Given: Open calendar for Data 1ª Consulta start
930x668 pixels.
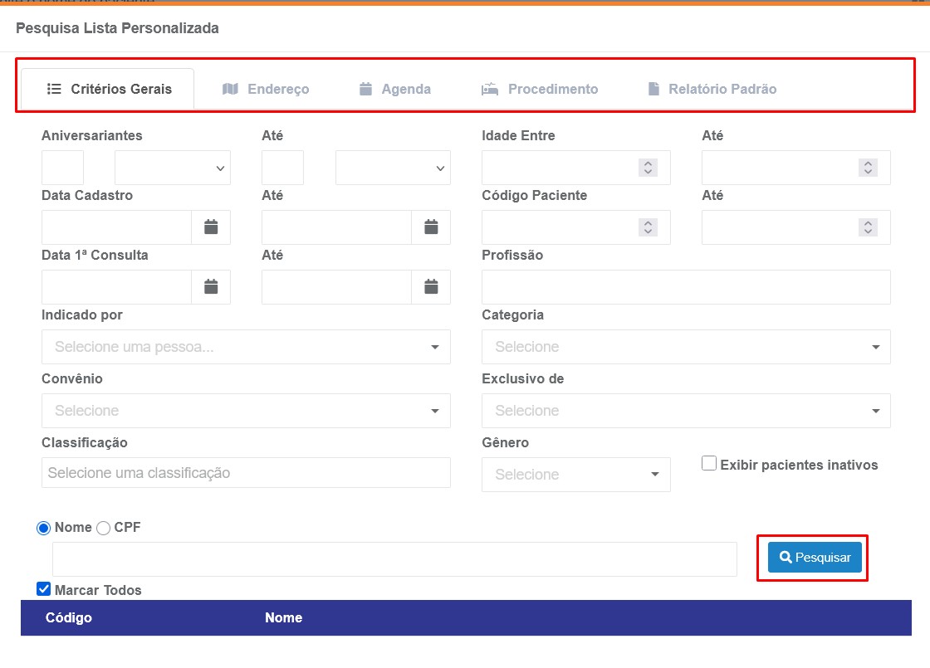Looking at the screenshot, I should coord(211,286).
